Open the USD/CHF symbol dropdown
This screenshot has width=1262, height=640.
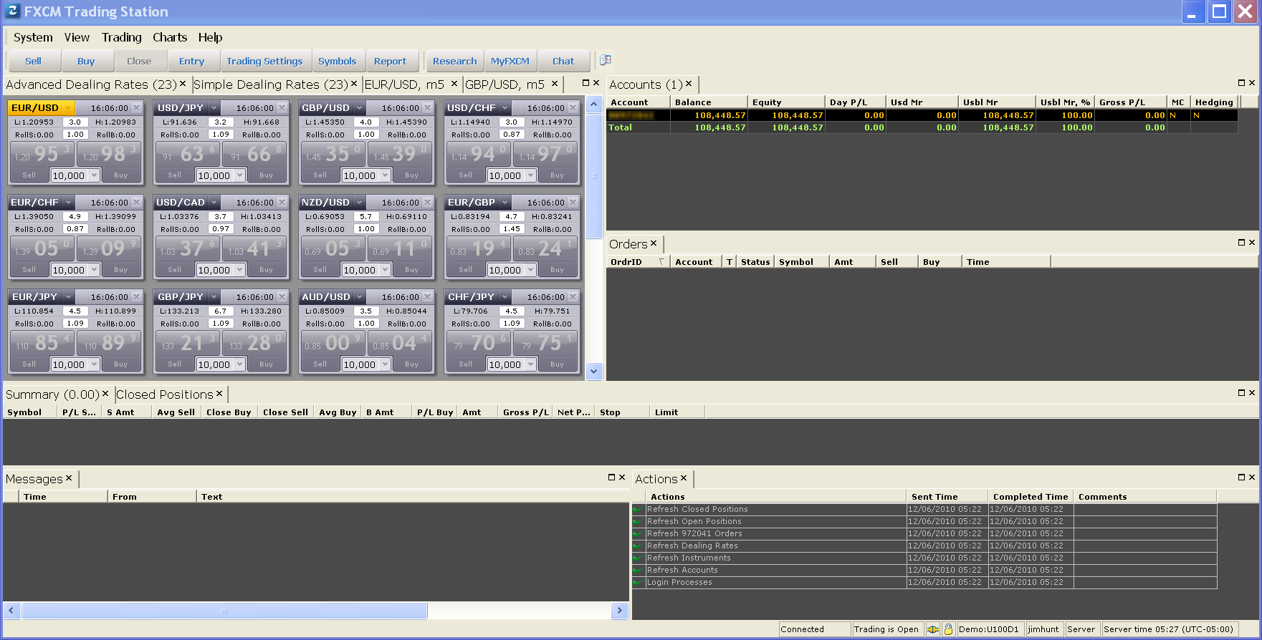[x=505, y=108]
